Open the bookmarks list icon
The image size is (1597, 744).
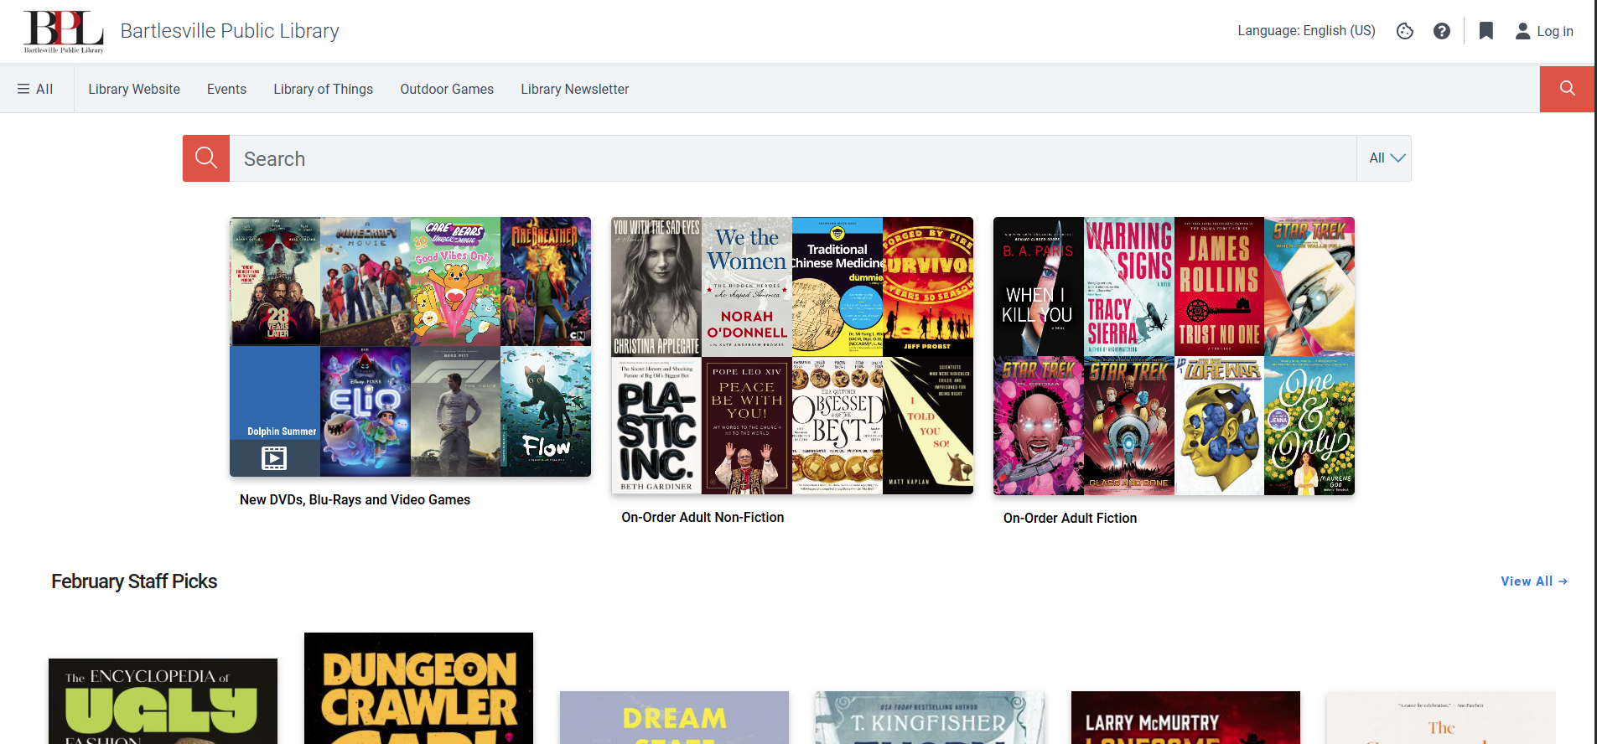[x=1486, y=31]
